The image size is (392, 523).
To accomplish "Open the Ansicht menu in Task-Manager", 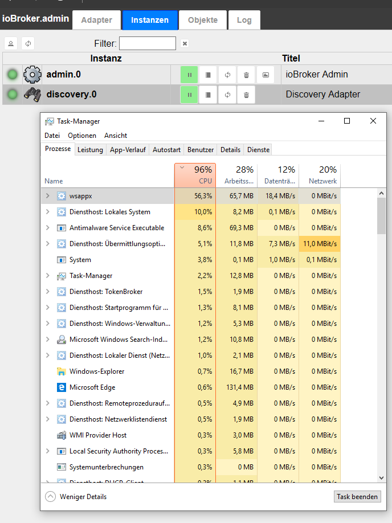I will point(116,136).
